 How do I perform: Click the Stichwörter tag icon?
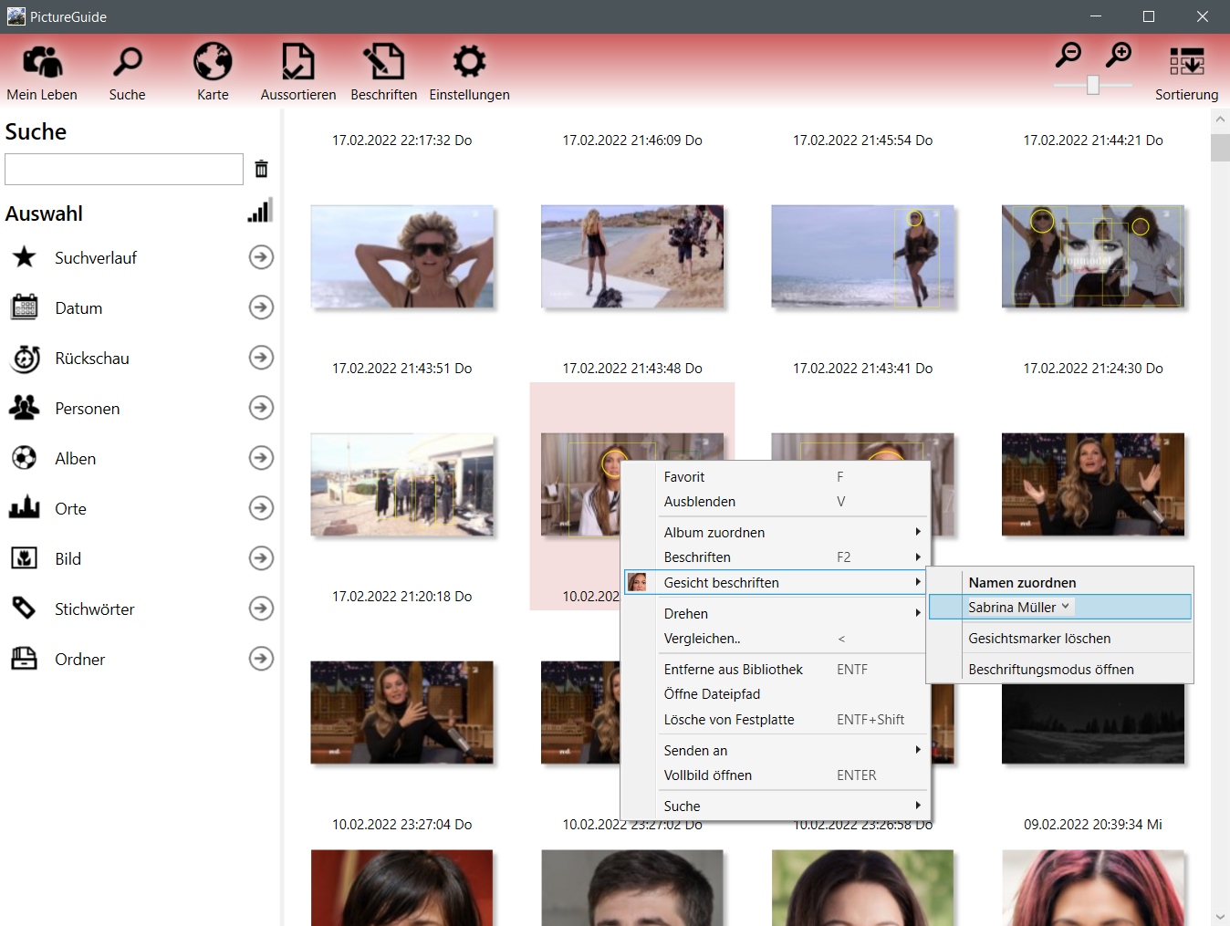click(x=25, y=608)
